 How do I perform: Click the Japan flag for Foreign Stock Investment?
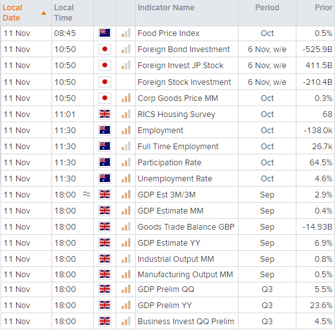coord(105,82)
